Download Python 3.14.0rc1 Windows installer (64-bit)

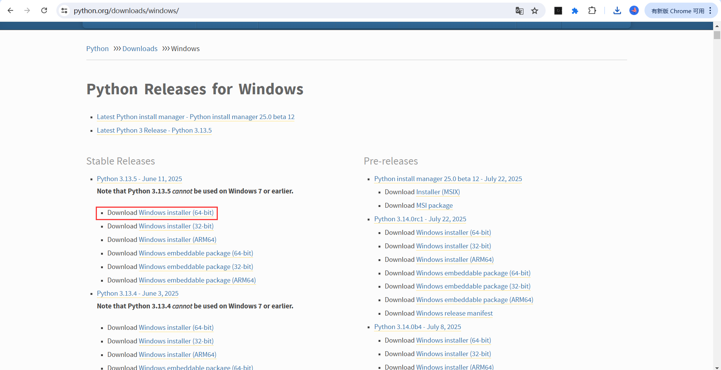454,233
